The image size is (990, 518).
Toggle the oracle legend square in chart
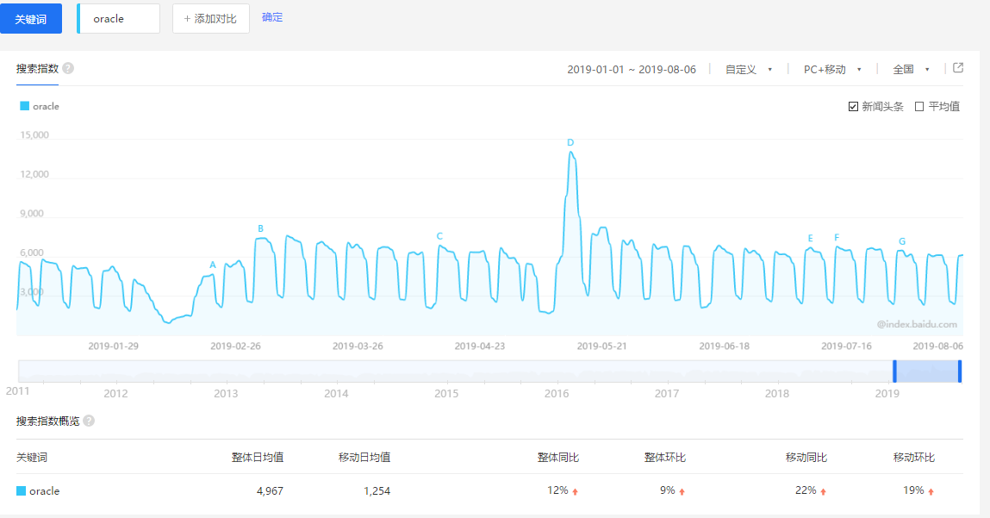[24, 106]
